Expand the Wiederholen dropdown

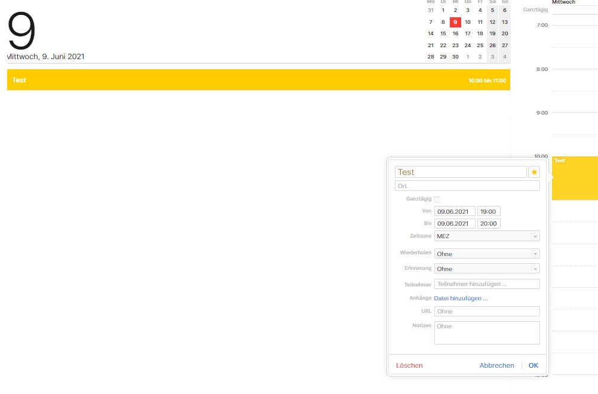[487, 254]
